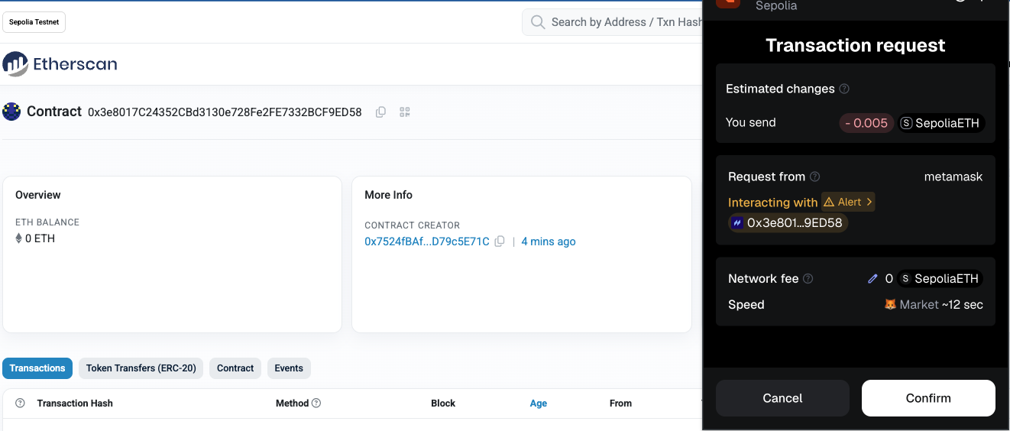Click the Transaction Hash column header
This screenshot has width=1010, height=431.
coord(75,403)
